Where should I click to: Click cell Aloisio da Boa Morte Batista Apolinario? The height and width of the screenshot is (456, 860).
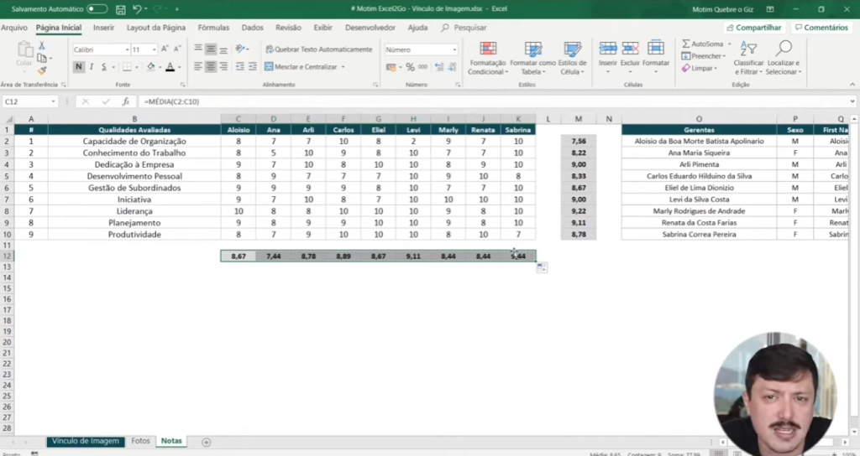[699, 141]
